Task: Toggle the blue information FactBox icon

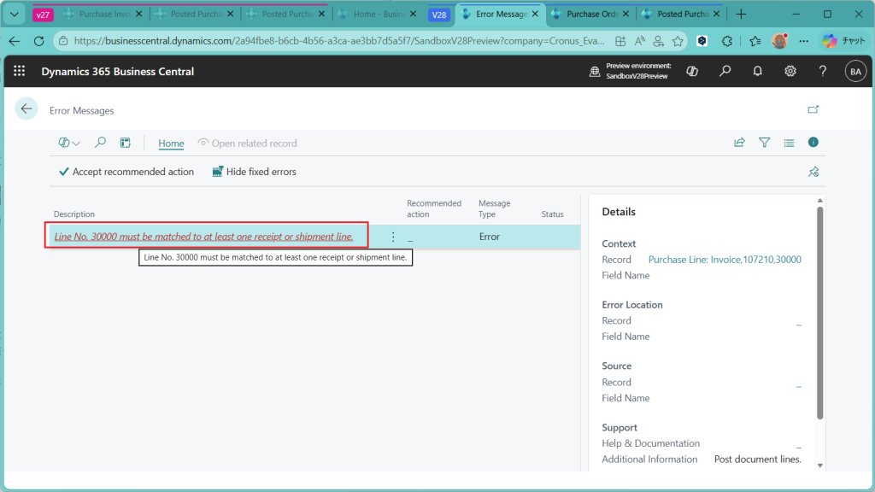Action: 813,143
